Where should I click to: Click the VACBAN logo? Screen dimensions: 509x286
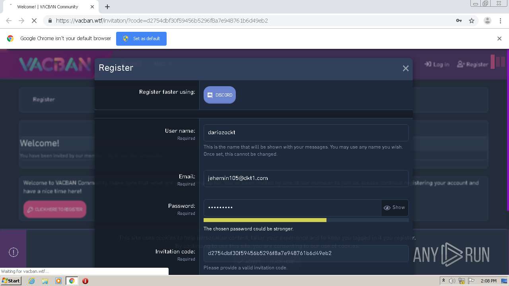click(55, 64)
